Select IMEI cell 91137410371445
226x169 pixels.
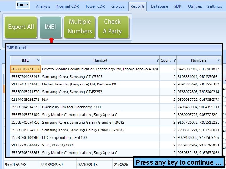click(x=25, y=84)
